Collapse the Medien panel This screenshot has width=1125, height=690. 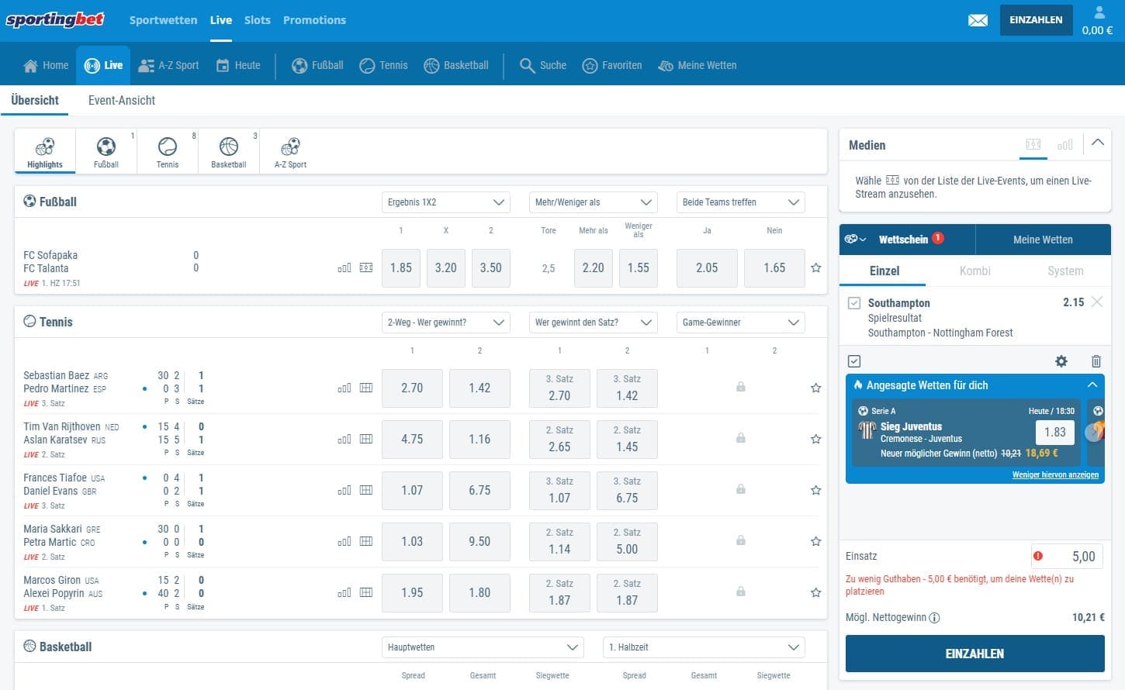click(x=1097, y=143)
